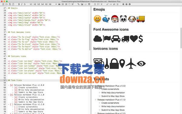Insert a heading 6 with h6

pyautogui.click(x=50, y=4)
